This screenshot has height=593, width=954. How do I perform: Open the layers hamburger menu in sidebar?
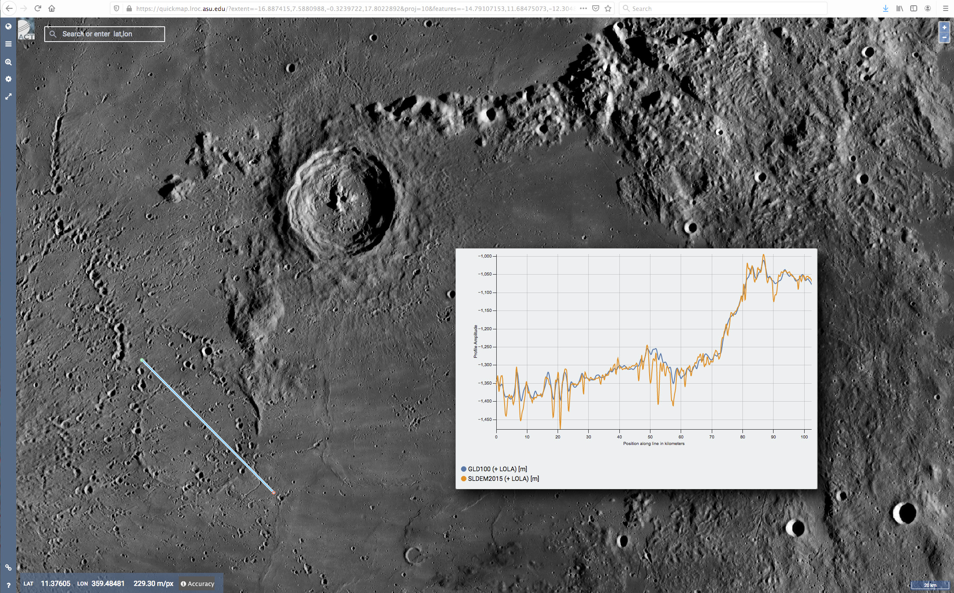[x=8, y=44]
